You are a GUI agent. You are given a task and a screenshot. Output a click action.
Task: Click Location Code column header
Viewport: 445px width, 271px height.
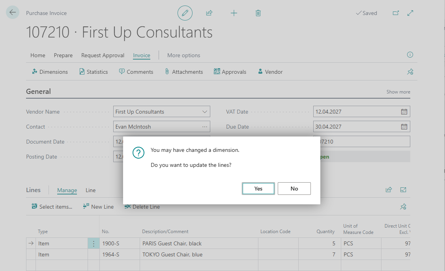275,232
